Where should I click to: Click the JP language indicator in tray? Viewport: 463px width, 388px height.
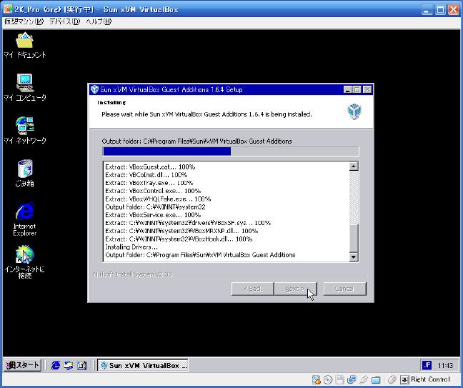tap(427, 365)
